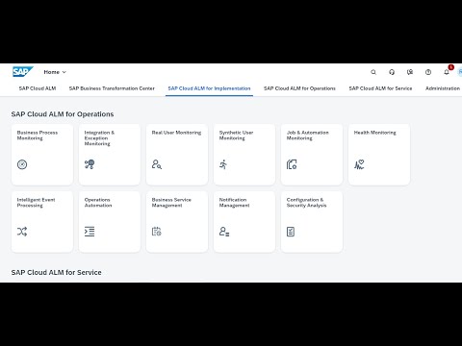Select SAP Business Transformation Center tab
This screenshot has width=462, height=346.
(112, 88)
